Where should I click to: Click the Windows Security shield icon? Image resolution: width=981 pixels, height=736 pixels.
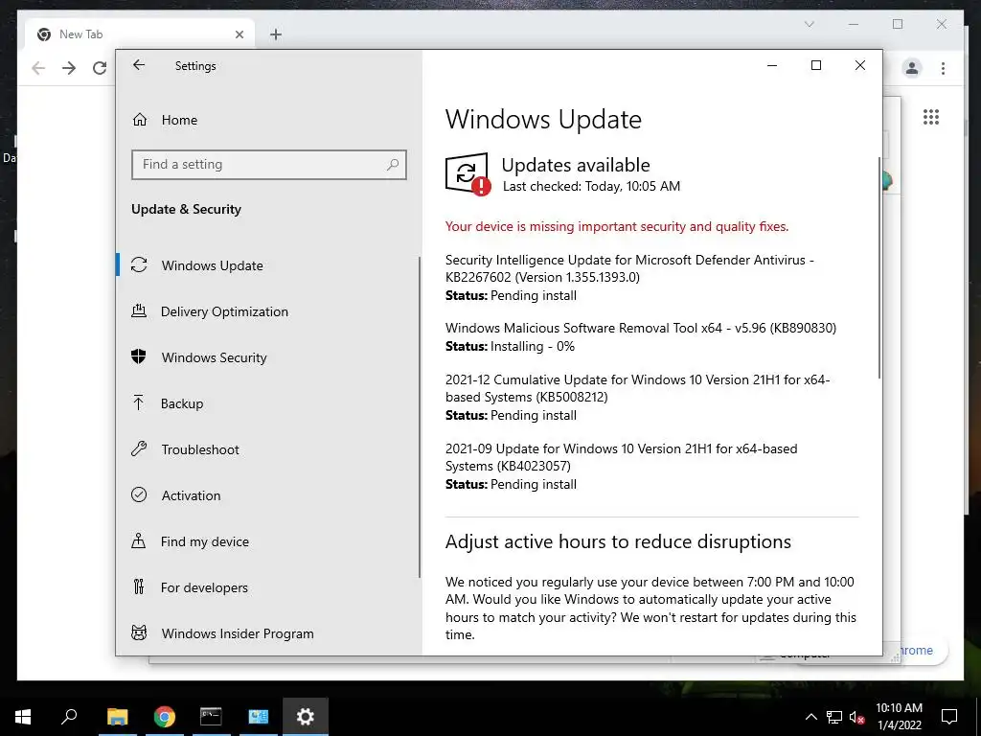pyautogui.click(x=139, y=356)
